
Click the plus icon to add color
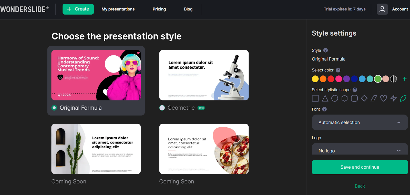click(x=404, y=79)
